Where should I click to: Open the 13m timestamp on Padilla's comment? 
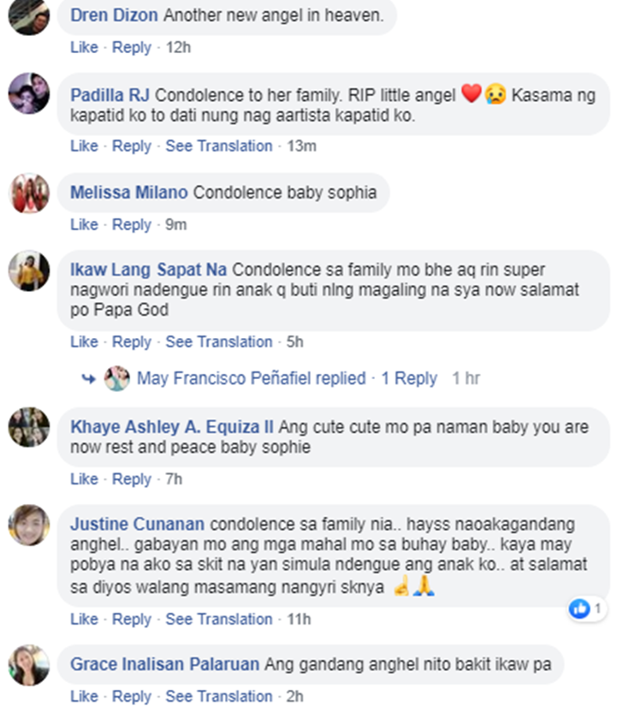click(301, 146)
